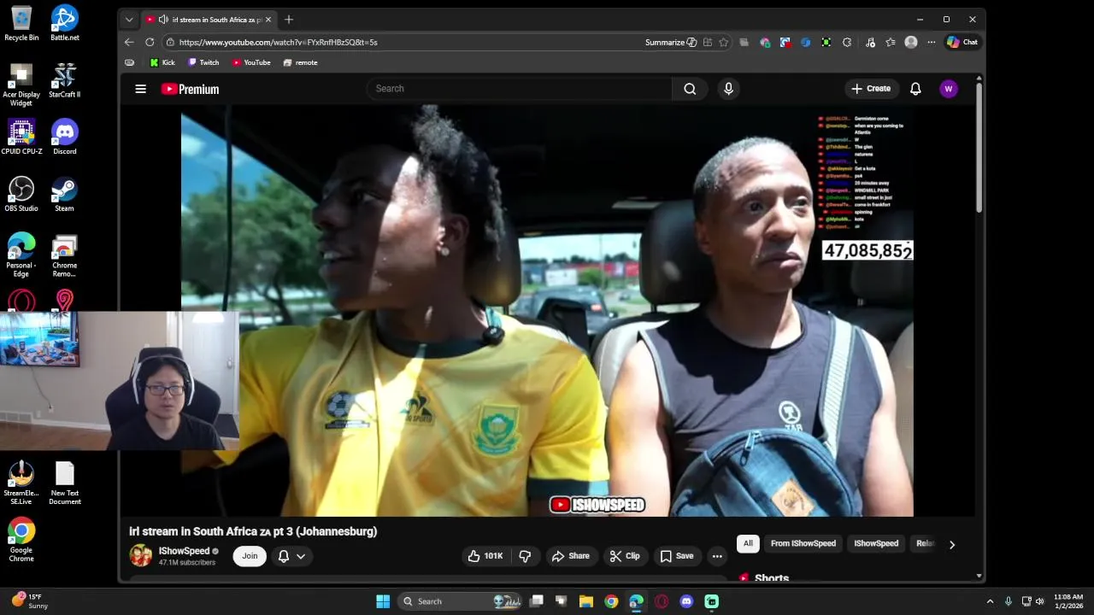This screenshot has width=1094, height=615.
Task: Open more actions ellipsis below video
Action: tap(717, 556)
